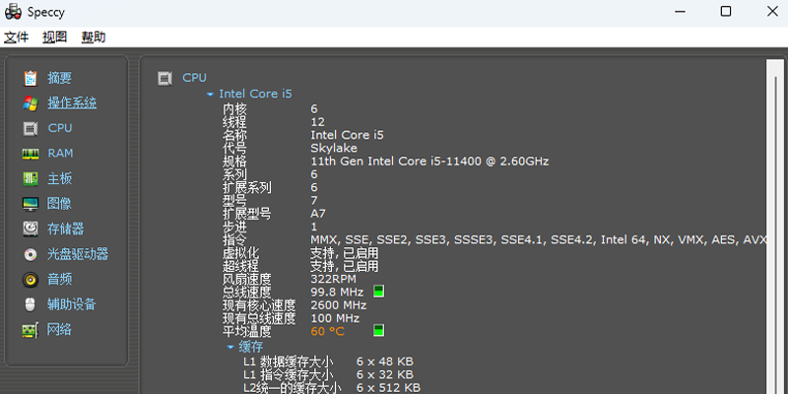
Task: Click green graph icon next to 60 °C
Action: pyautogui.click(x=378, y=330)
